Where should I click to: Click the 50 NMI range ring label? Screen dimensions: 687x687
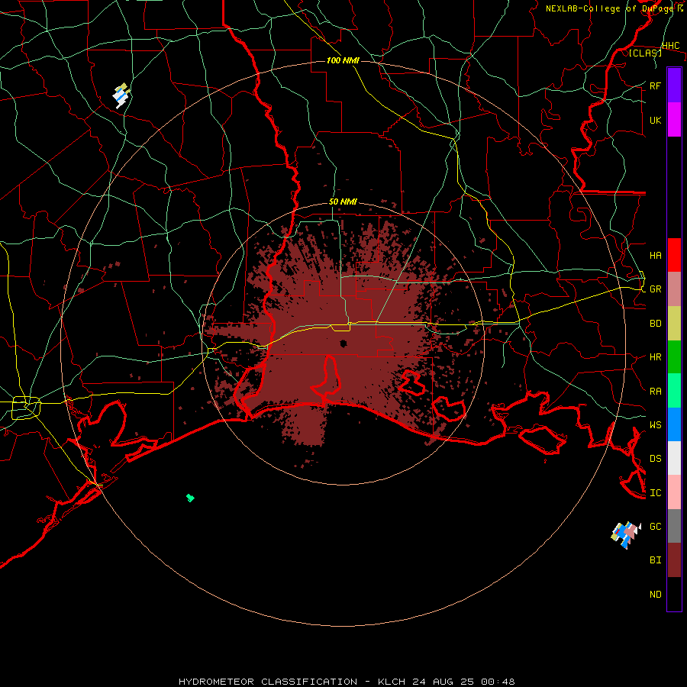(x=343, y=202)
